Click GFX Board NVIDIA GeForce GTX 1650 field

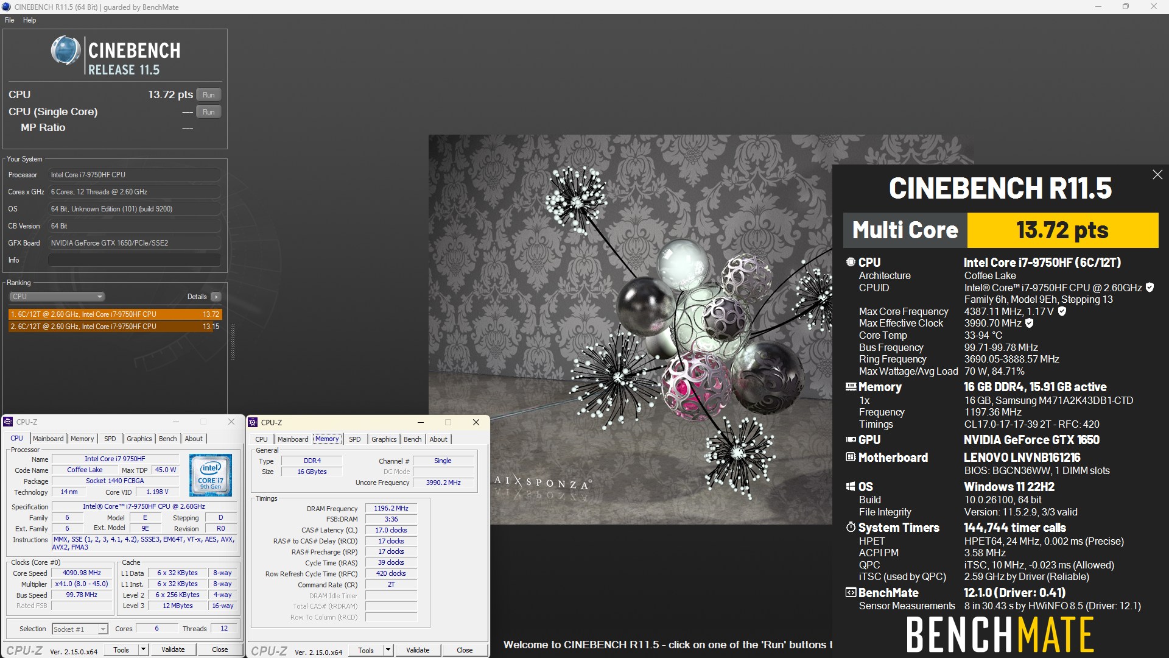134,243
